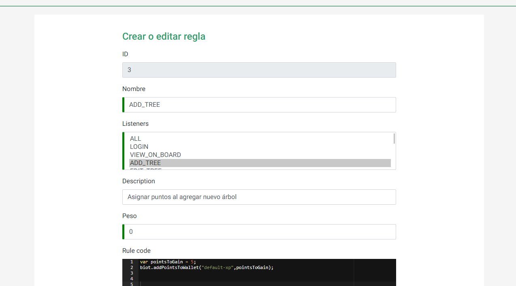Select LOGIN in the Listeners list
This screenshot has height=286, width=516.
click(260, 147)
